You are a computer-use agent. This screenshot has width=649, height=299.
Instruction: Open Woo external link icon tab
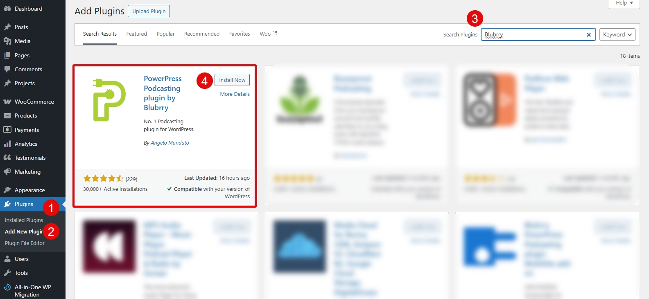[x=268, y=34]
